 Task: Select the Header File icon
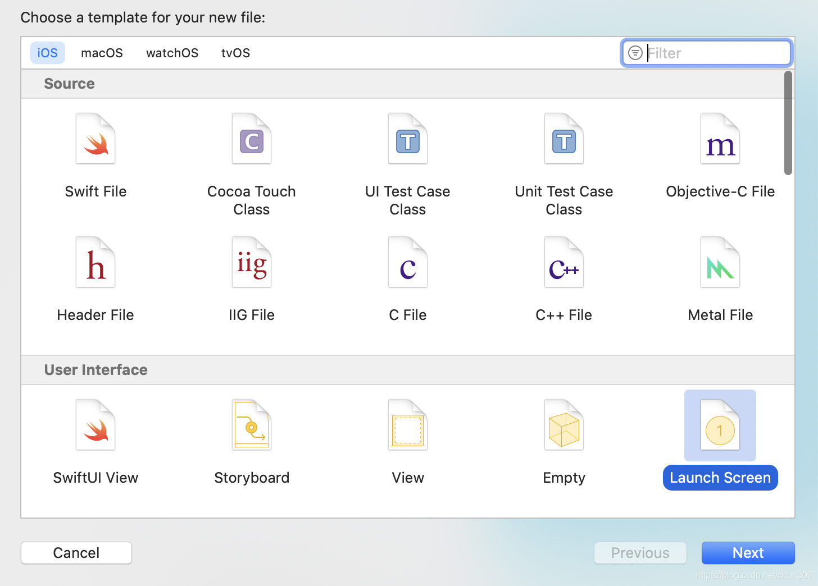click(x=96, y=262)
